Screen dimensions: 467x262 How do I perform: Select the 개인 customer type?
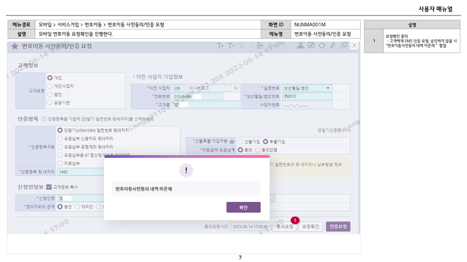pos(50,78)
